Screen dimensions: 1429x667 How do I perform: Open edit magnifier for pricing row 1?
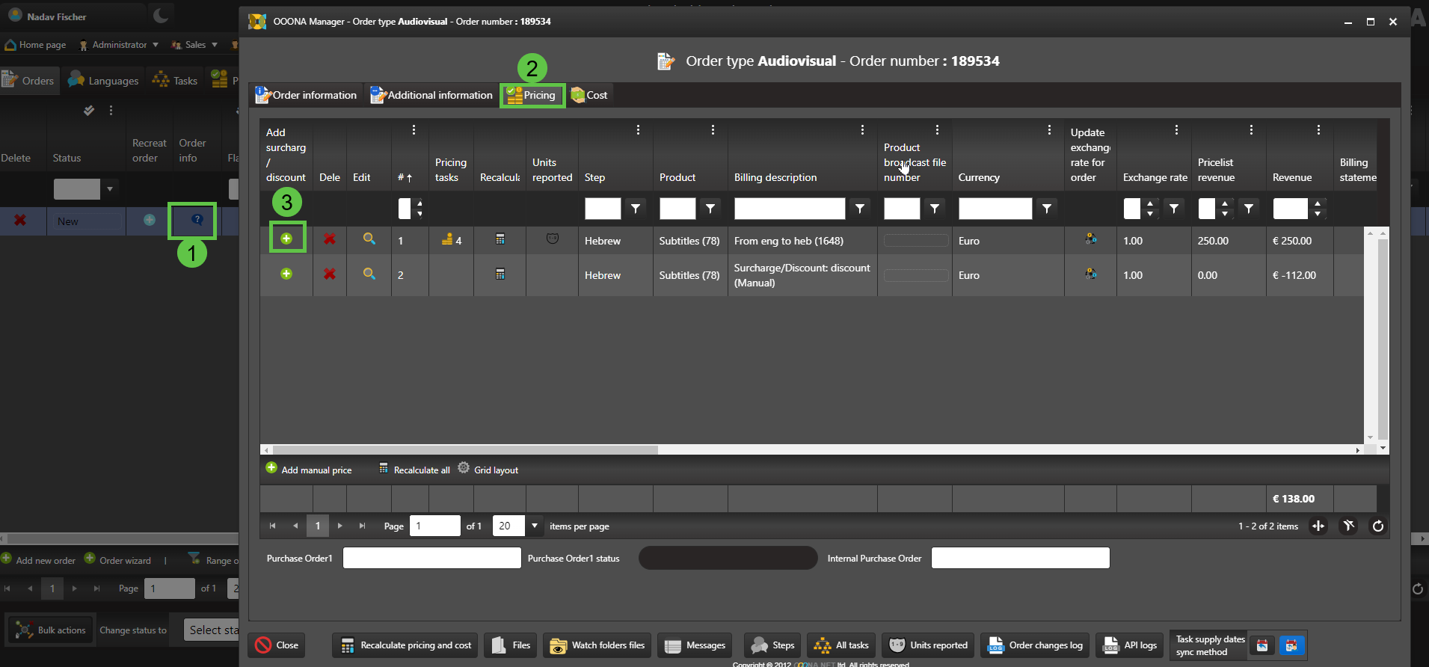click(369, 239)
